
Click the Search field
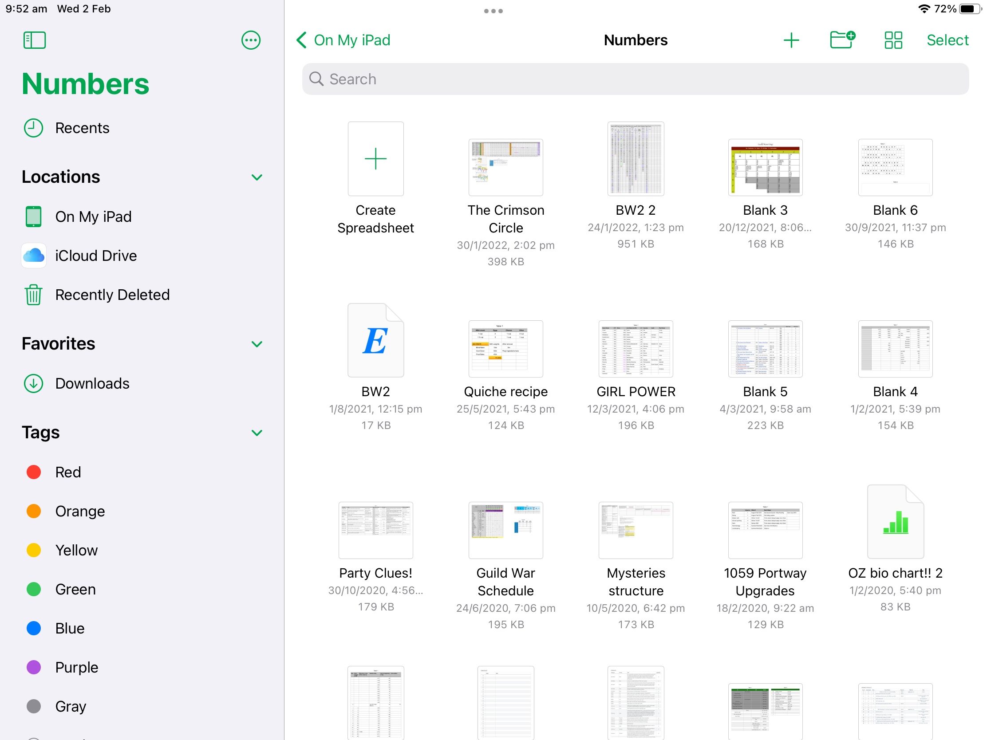(x=635, y=79)
